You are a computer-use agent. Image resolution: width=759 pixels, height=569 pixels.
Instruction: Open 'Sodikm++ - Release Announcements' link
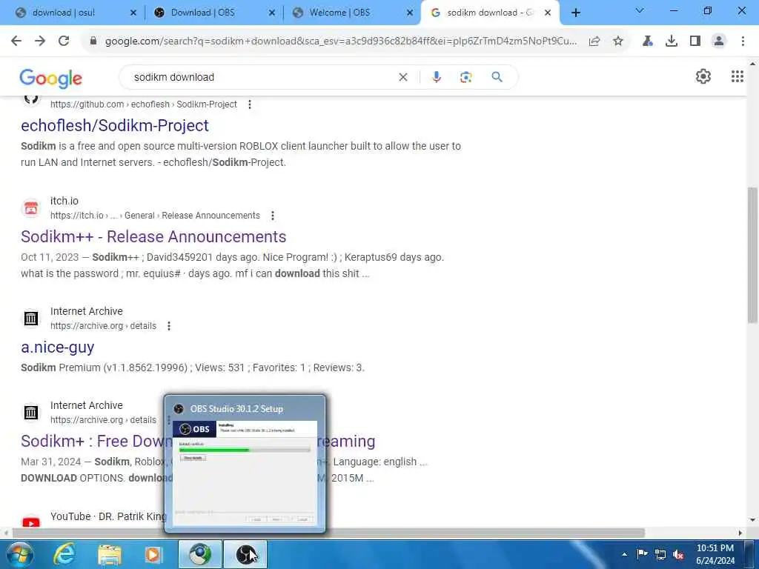click(x=153, y=236)
